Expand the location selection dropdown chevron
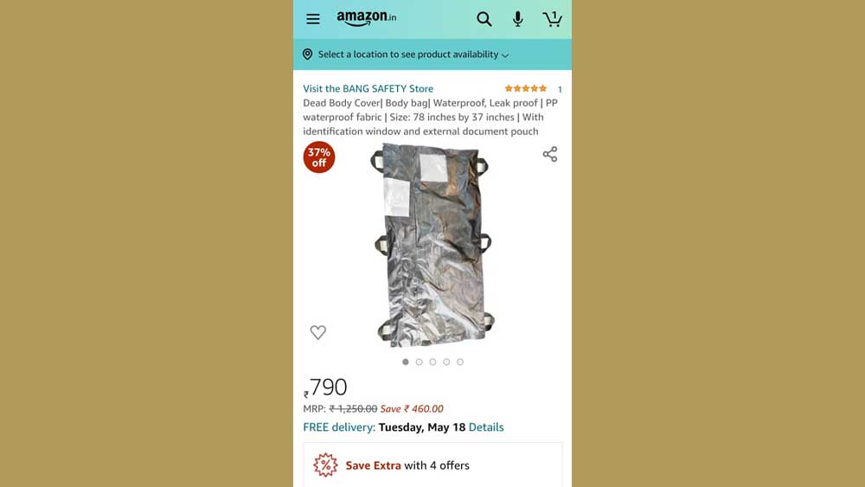The image size is (865, 487). (505, 55)
